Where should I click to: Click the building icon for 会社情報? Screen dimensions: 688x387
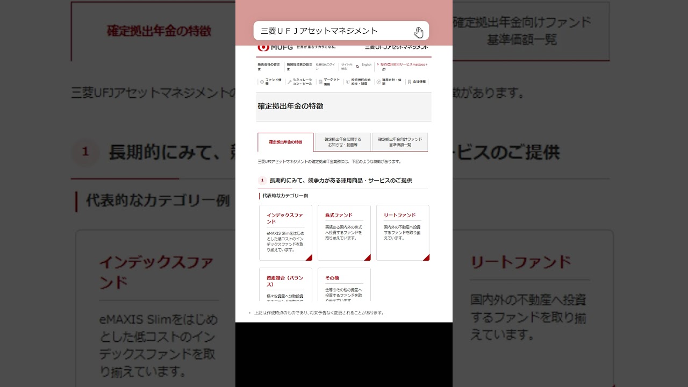coord(410,82)
